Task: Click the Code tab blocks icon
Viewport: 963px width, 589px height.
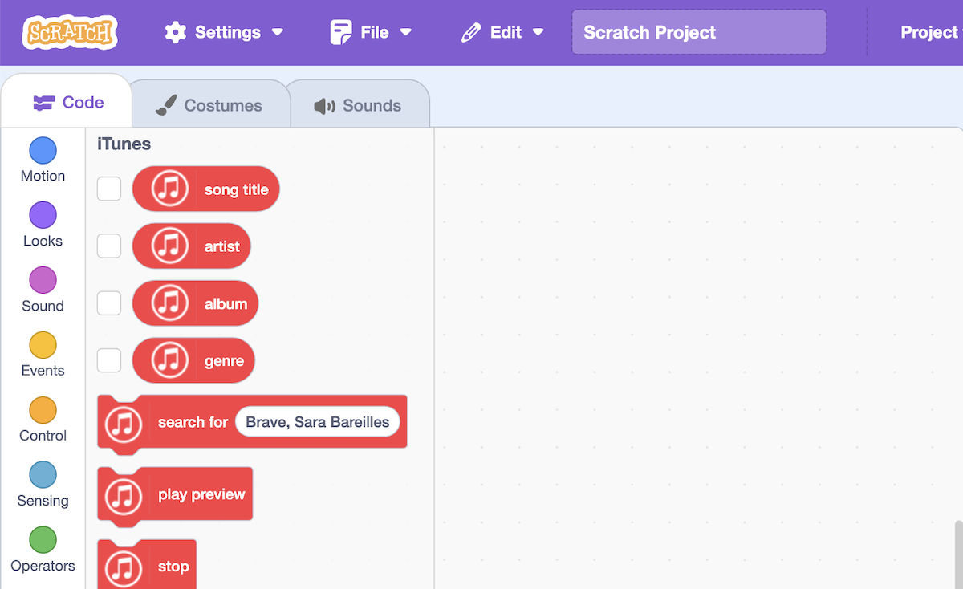Action: click(x=43, y=103)
